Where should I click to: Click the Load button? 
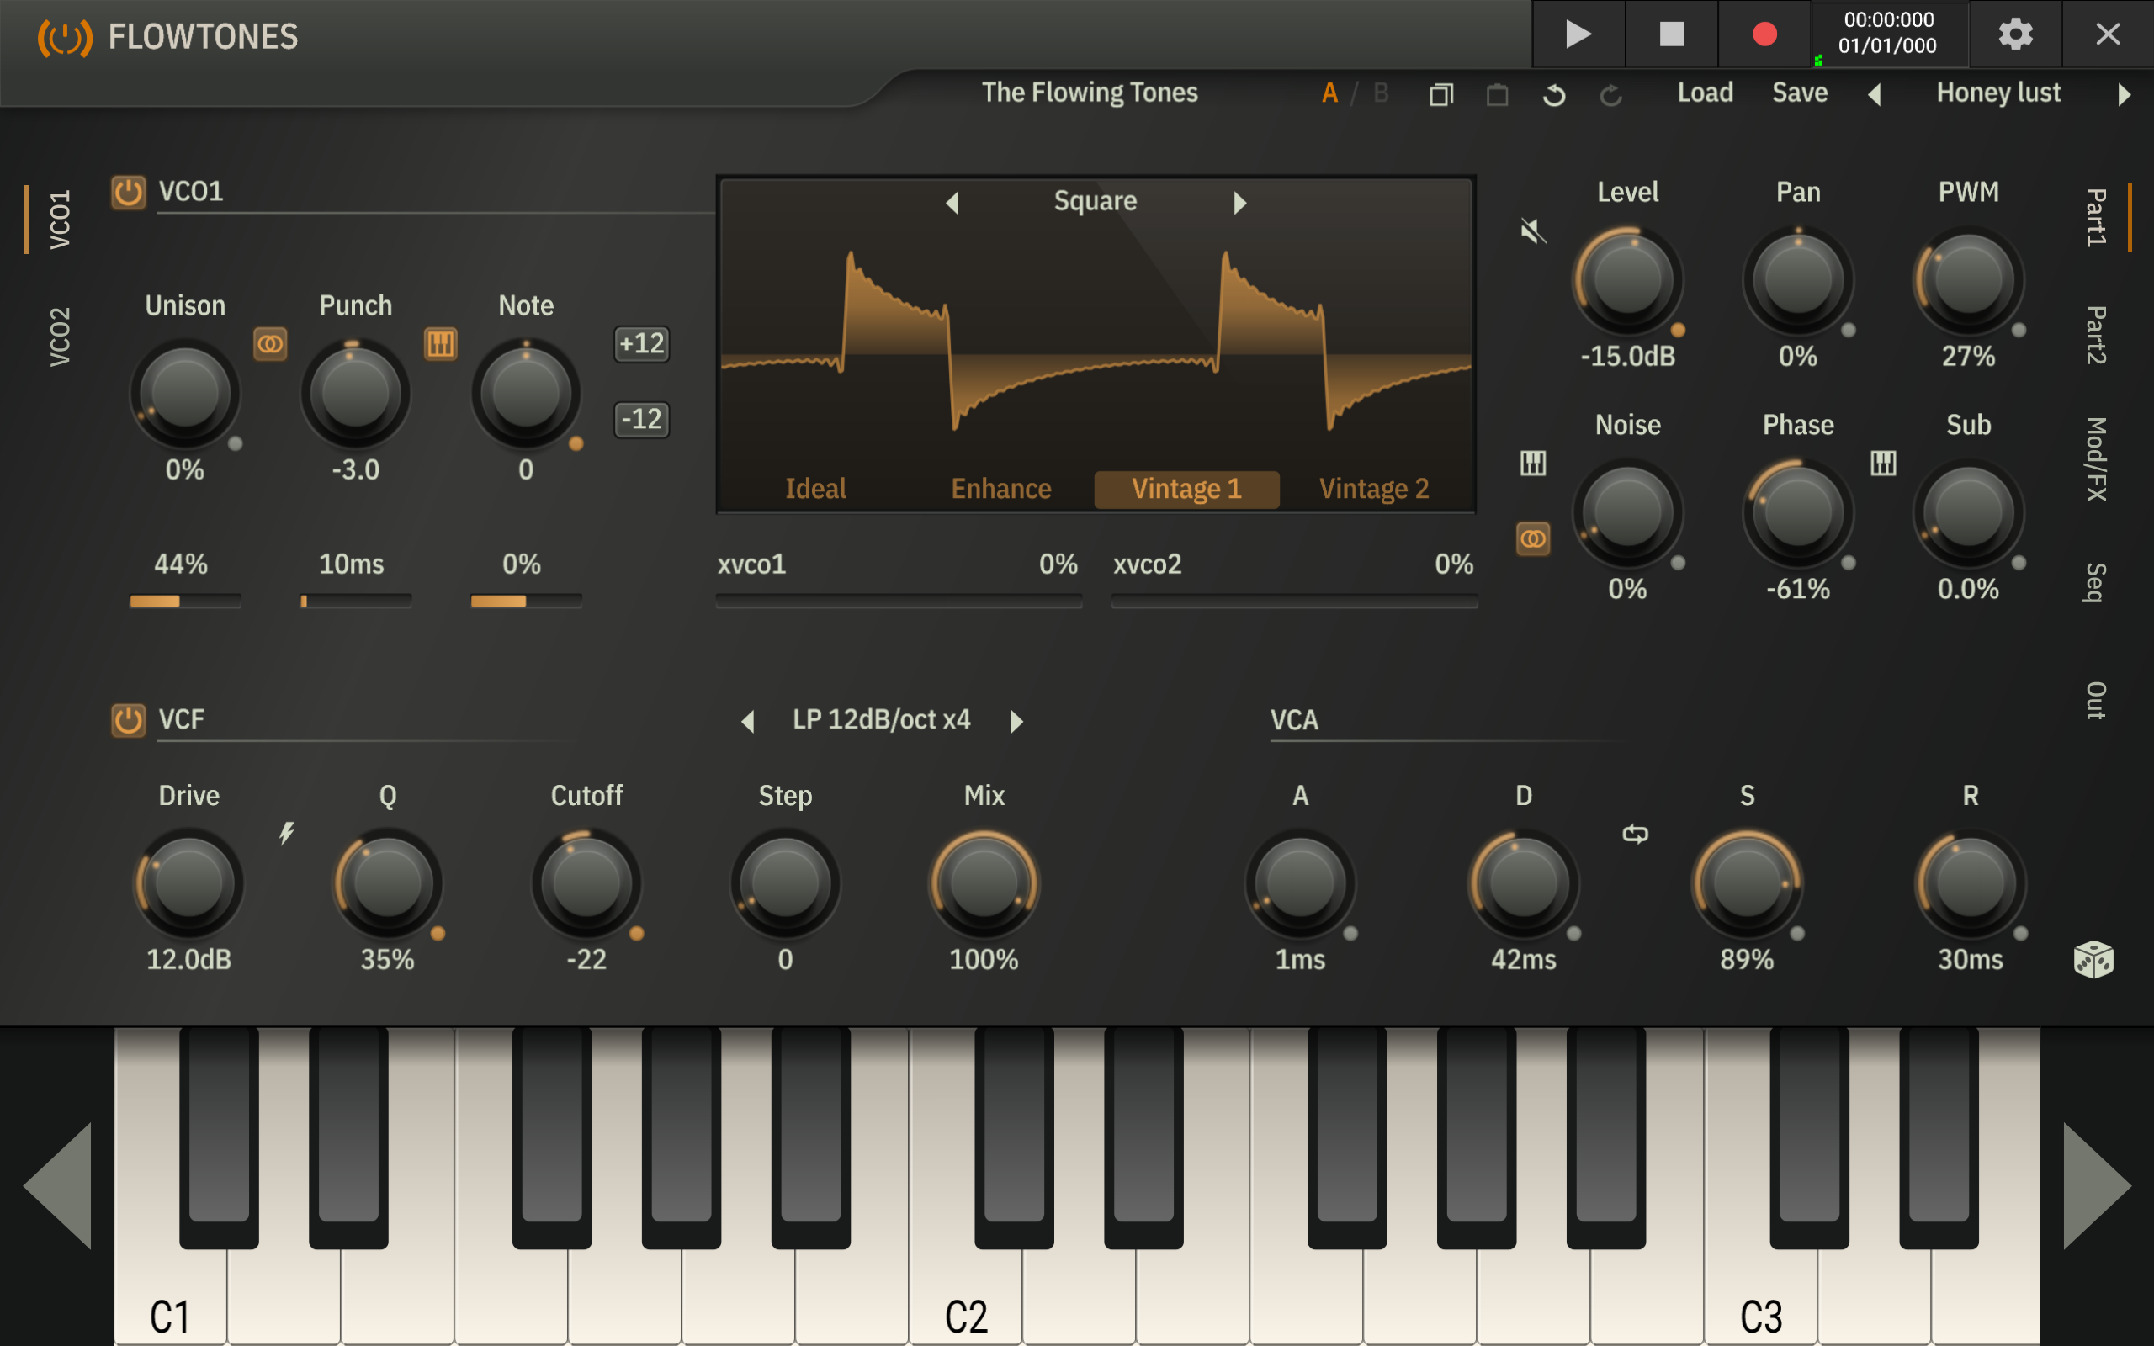point(1705,93)
